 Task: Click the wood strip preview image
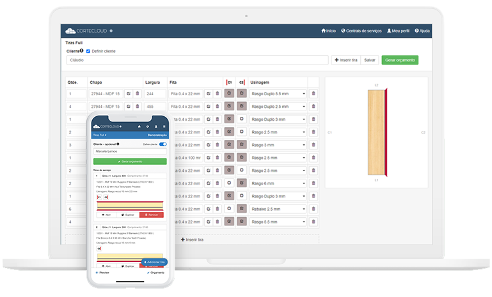click(x=376, y=133)
